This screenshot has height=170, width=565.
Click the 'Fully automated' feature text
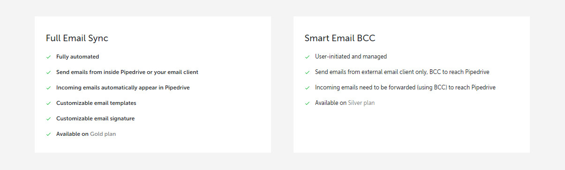pos(77,57)
